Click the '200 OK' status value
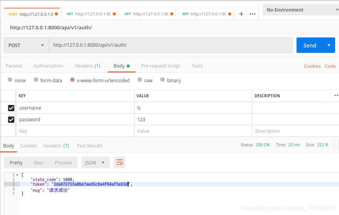The height and width of the screenshot is (215, 339). (x=263, y=145)
